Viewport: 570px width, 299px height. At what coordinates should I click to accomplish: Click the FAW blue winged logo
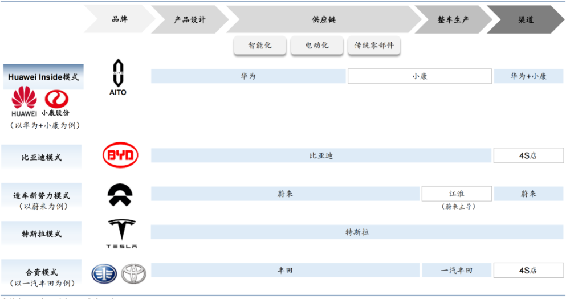(x=104, y=274)
